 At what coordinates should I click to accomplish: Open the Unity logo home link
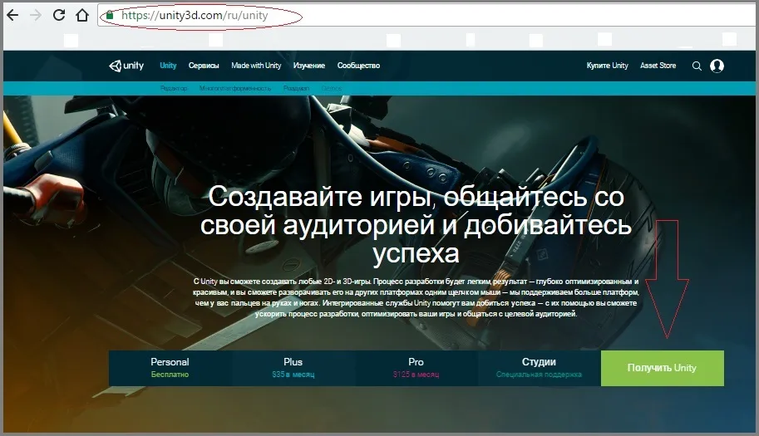click(126, 66)
